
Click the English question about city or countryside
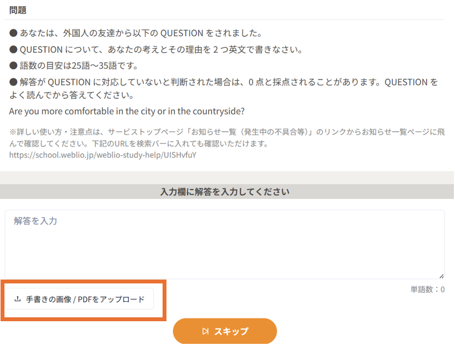tap(127, 111)
